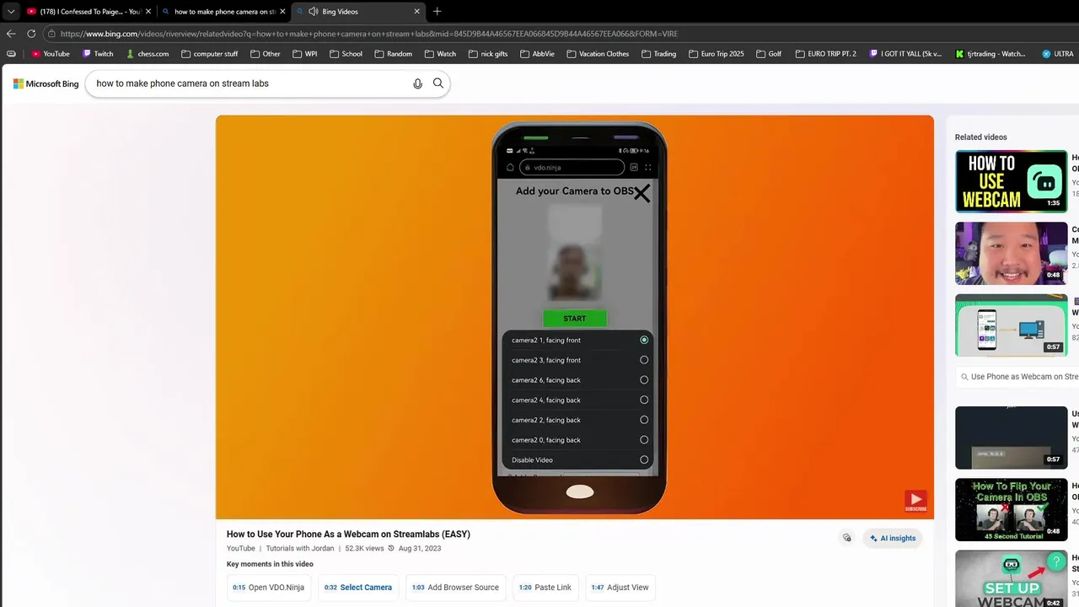Click the save icon next to AI insights
Screen dimensions: 1079x607
coord(847,538)
